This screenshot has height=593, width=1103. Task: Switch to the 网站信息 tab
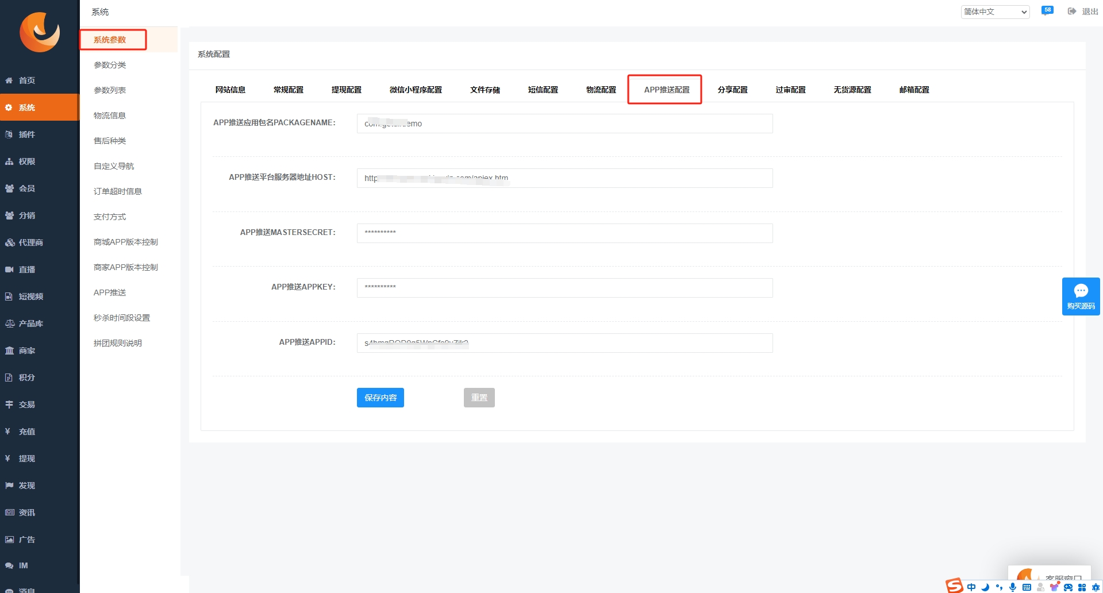click(x=230, y=90)
